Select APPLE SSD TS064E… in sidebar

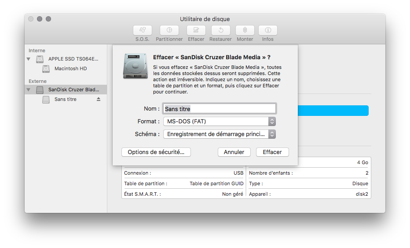[66, 59]
